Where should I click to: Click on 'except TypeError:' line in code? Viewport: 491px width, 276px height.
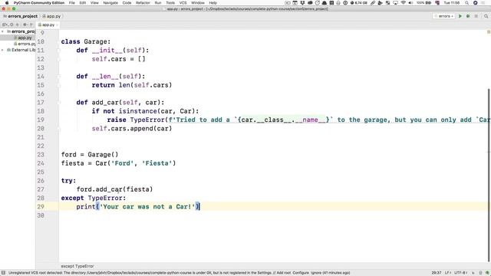coord(94,198)
